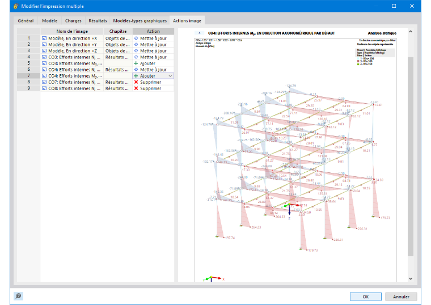Click the image icon in row 4 CO3 Efforts internes N
Screen dimensions: 431x305
[44, 57]
